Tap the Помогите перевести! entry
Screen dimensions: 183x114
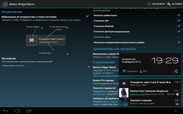(104, 88)
